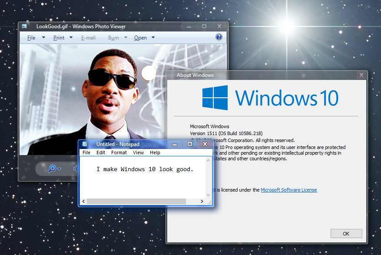Click the LookGood.gif photo in Photo Viewer
The image size is (381, 255).
click(123, 99)
